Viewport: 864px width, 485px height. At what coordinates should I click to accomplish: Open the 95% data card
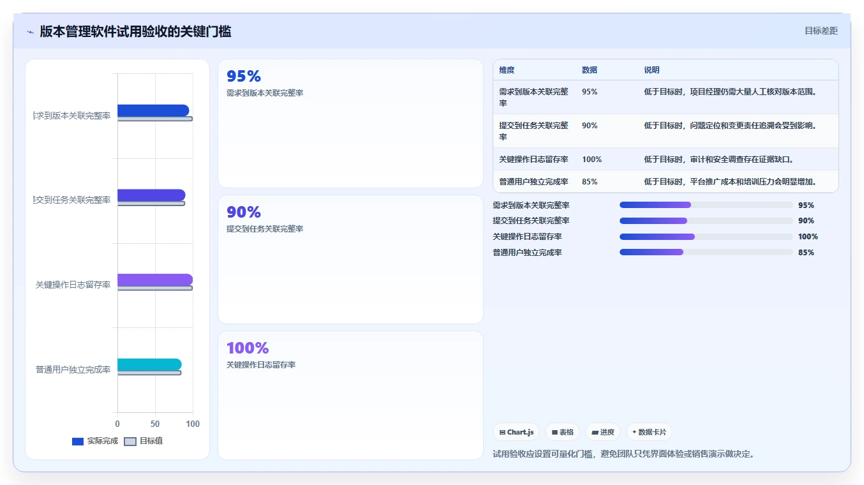tap(350, 124)
